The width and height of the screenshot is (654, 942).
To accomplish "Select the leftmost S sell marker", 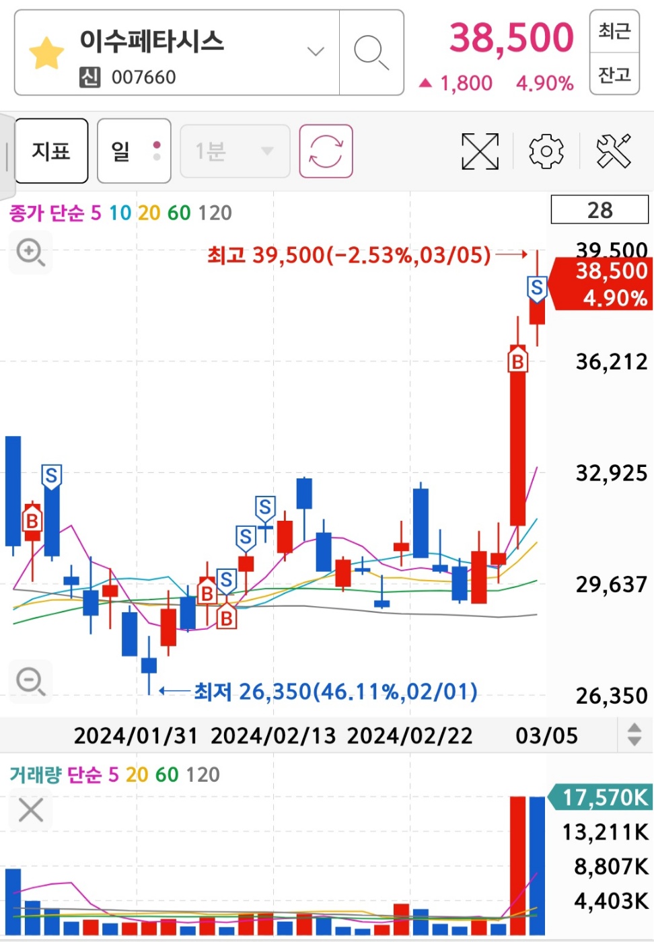I will pos(51,477).
